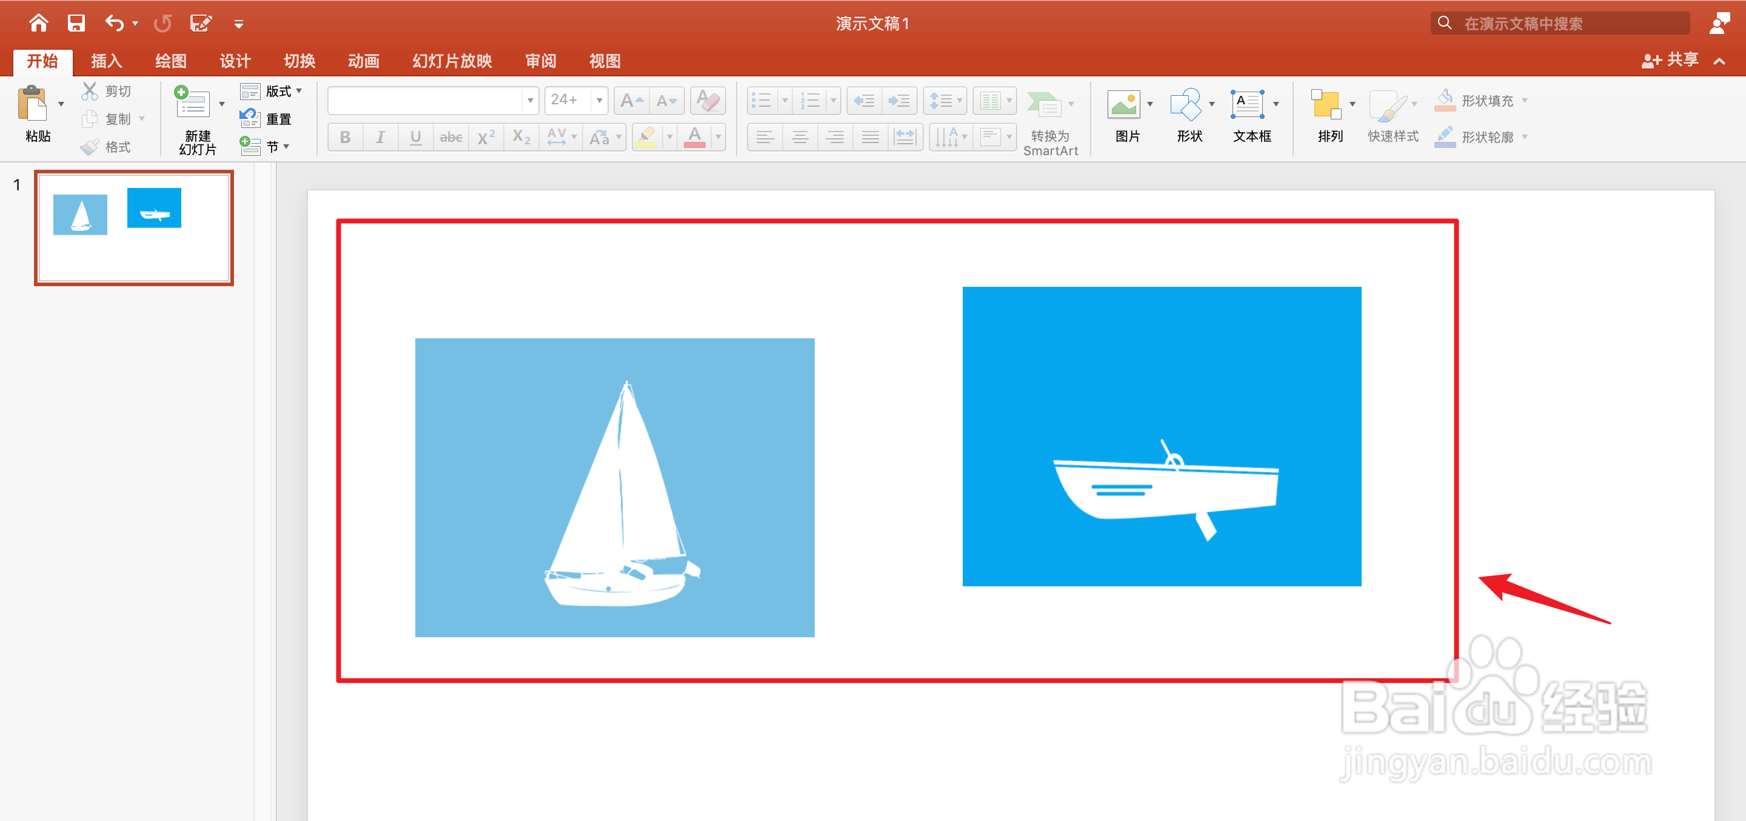
Task: Decrease font size with smaller A
Action: [666, 100]
